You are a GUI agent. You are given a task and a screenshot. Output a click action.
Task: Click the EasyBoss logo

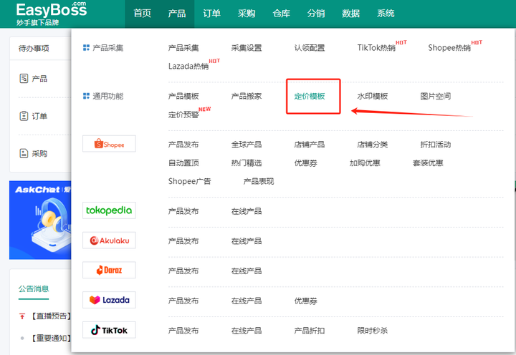pos(51,14)
